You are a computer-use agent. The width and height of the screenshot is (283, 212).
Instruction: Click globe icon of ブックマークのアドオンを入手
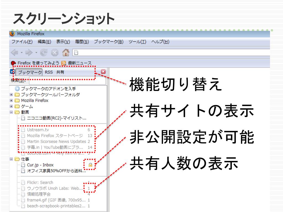click(x=17, y=89)
